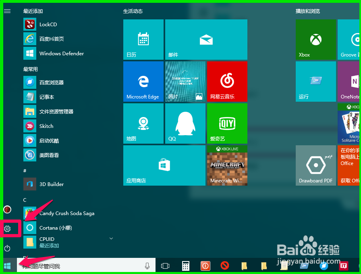Click the red power-symbol taskbar icon
This screenshot has height=274, width=361.
pos(205,266)
